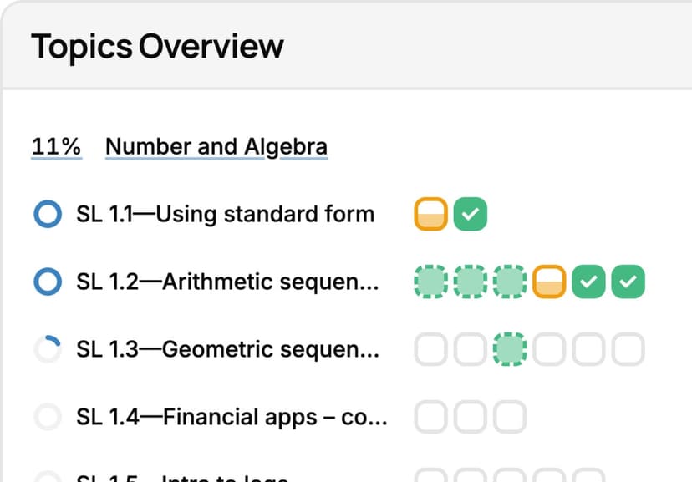Select the empty progress circle for SL 1.4
This screenshot has width=692, height=482.
tap(48, 416)
